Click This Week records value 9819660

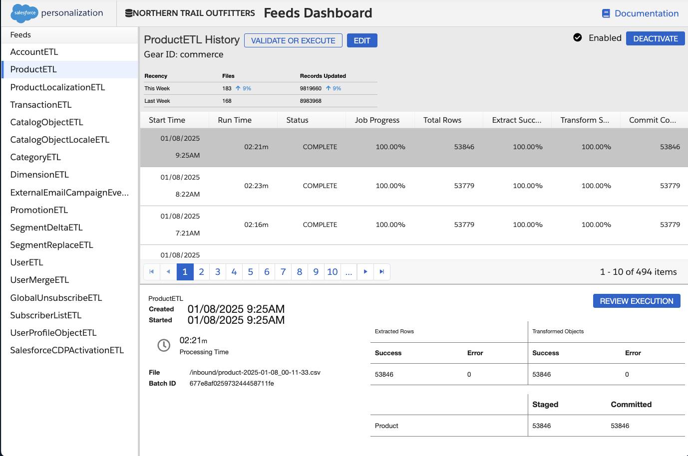(311, 88)
